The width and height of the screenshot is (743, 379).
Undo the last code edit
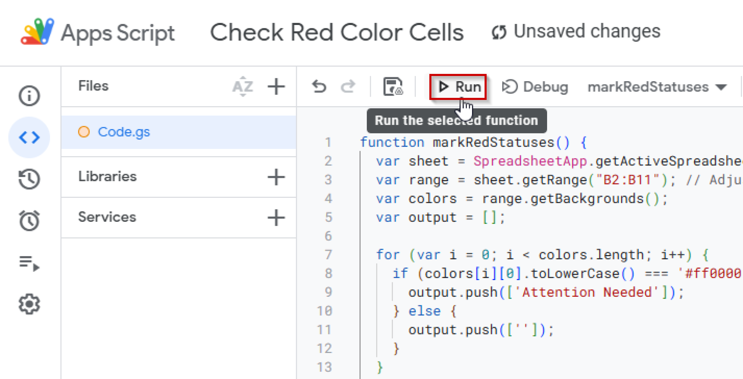point(319,86)
